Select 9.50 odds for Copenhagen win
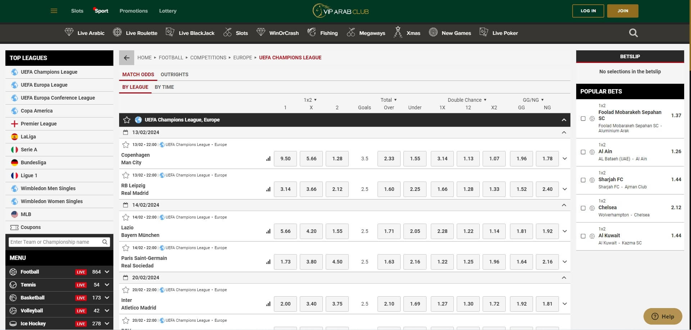The height and width of the screenshot is (330, 691). (285, 159)
